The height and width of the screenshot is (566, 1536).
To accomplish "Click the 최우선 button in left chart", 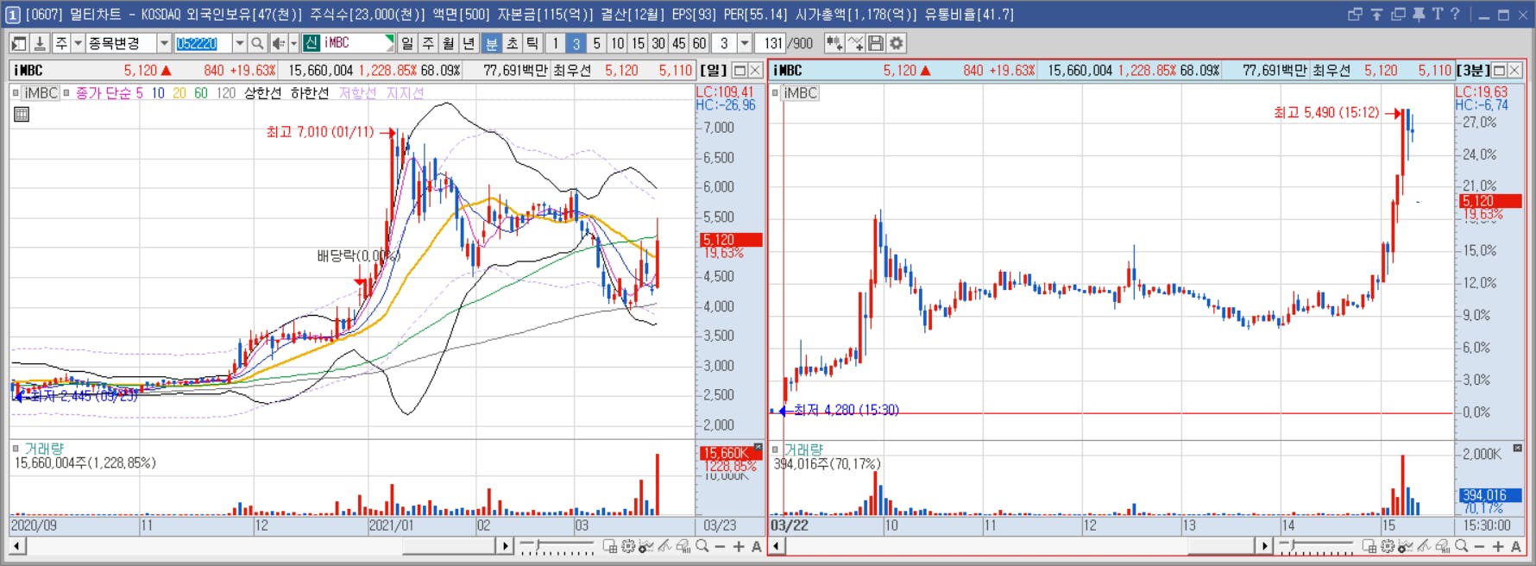I will (x=572, y=71).
